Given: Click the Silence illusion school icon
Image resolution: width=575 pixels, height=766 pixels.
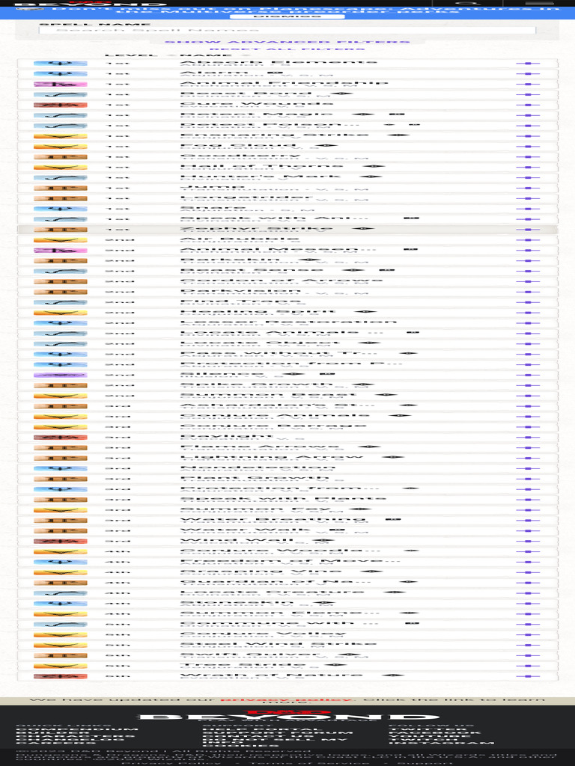Looking at the screenshot, I should [x=60, y=376].
